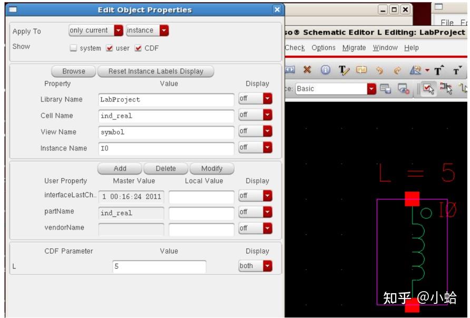470x318 pixels.
Task: Open the Basic workspace combo box red arrow
Action: click(371, 87)
